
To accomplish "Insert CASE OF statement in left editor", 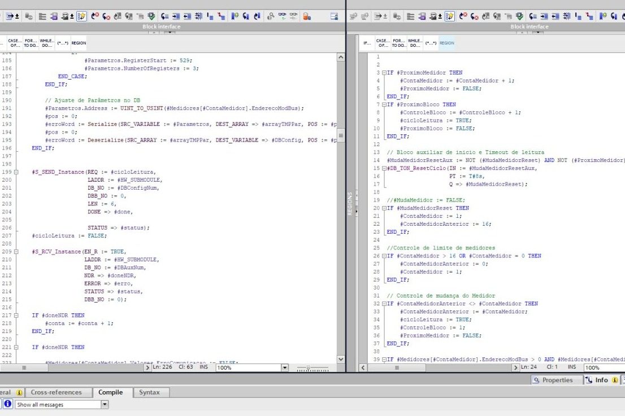I will (x=15, y=43).
